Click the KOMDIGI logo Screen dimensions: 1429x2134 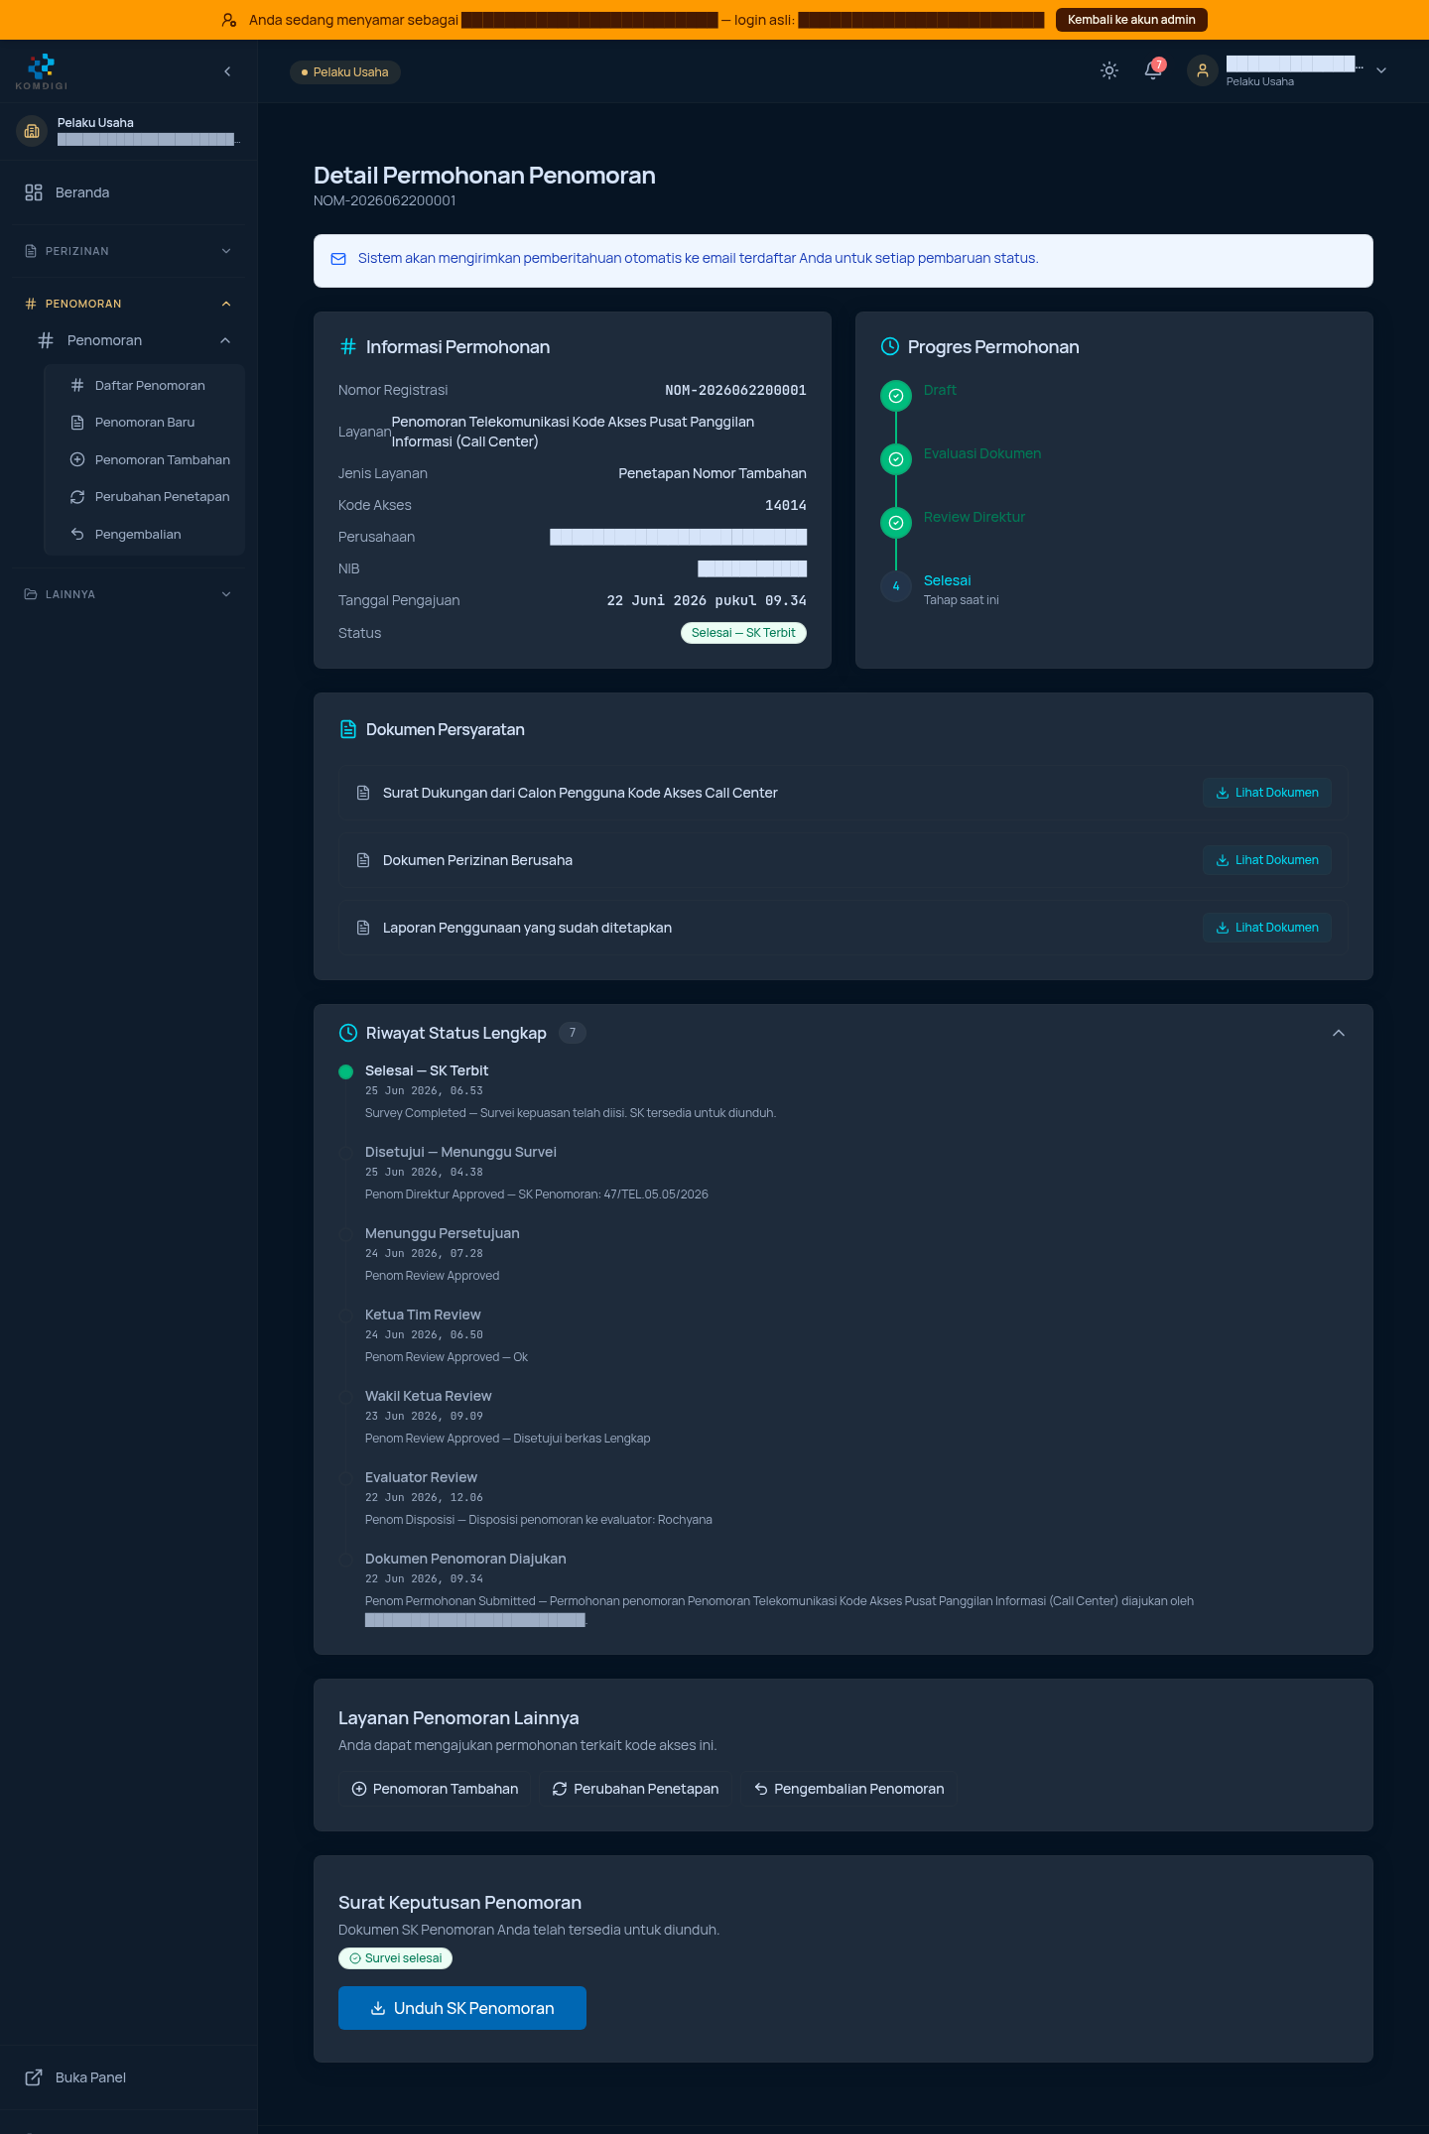[42, 71]
